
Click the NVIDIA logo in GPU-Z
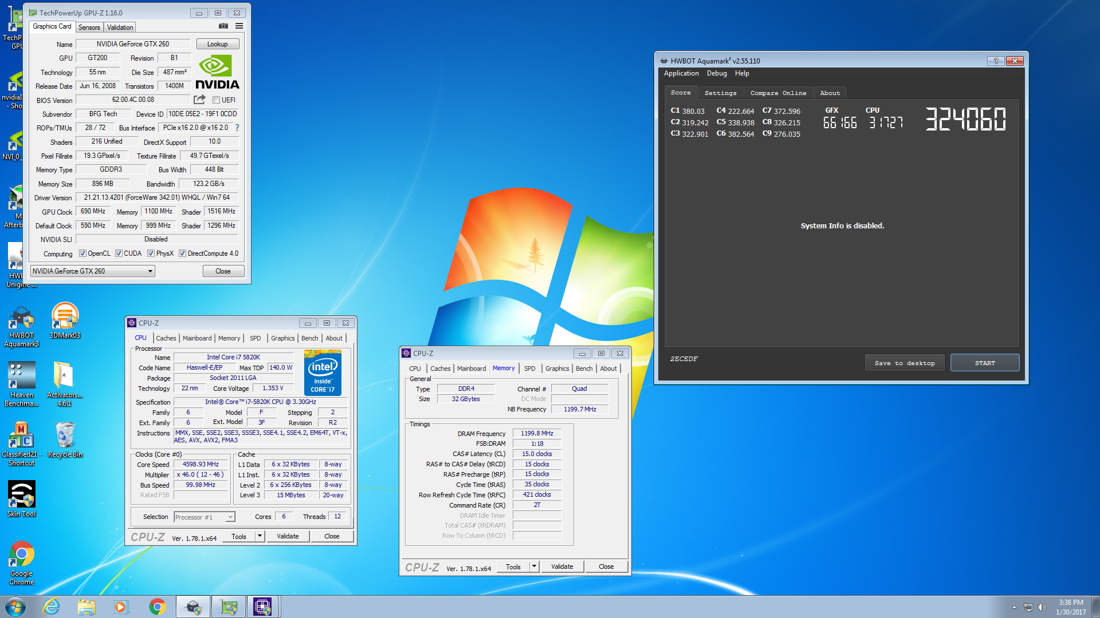pos(217,72)
